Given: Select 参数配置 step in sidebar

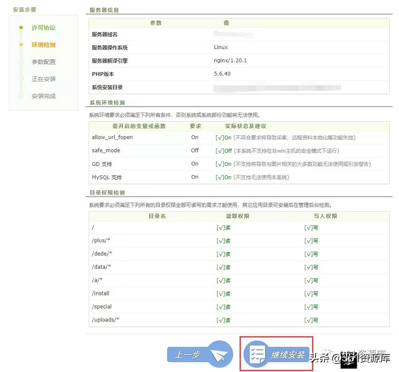Looking at the screenshot, I should point(43,62).
